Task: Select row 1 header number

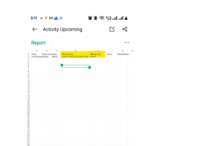Action: [28, 54]
